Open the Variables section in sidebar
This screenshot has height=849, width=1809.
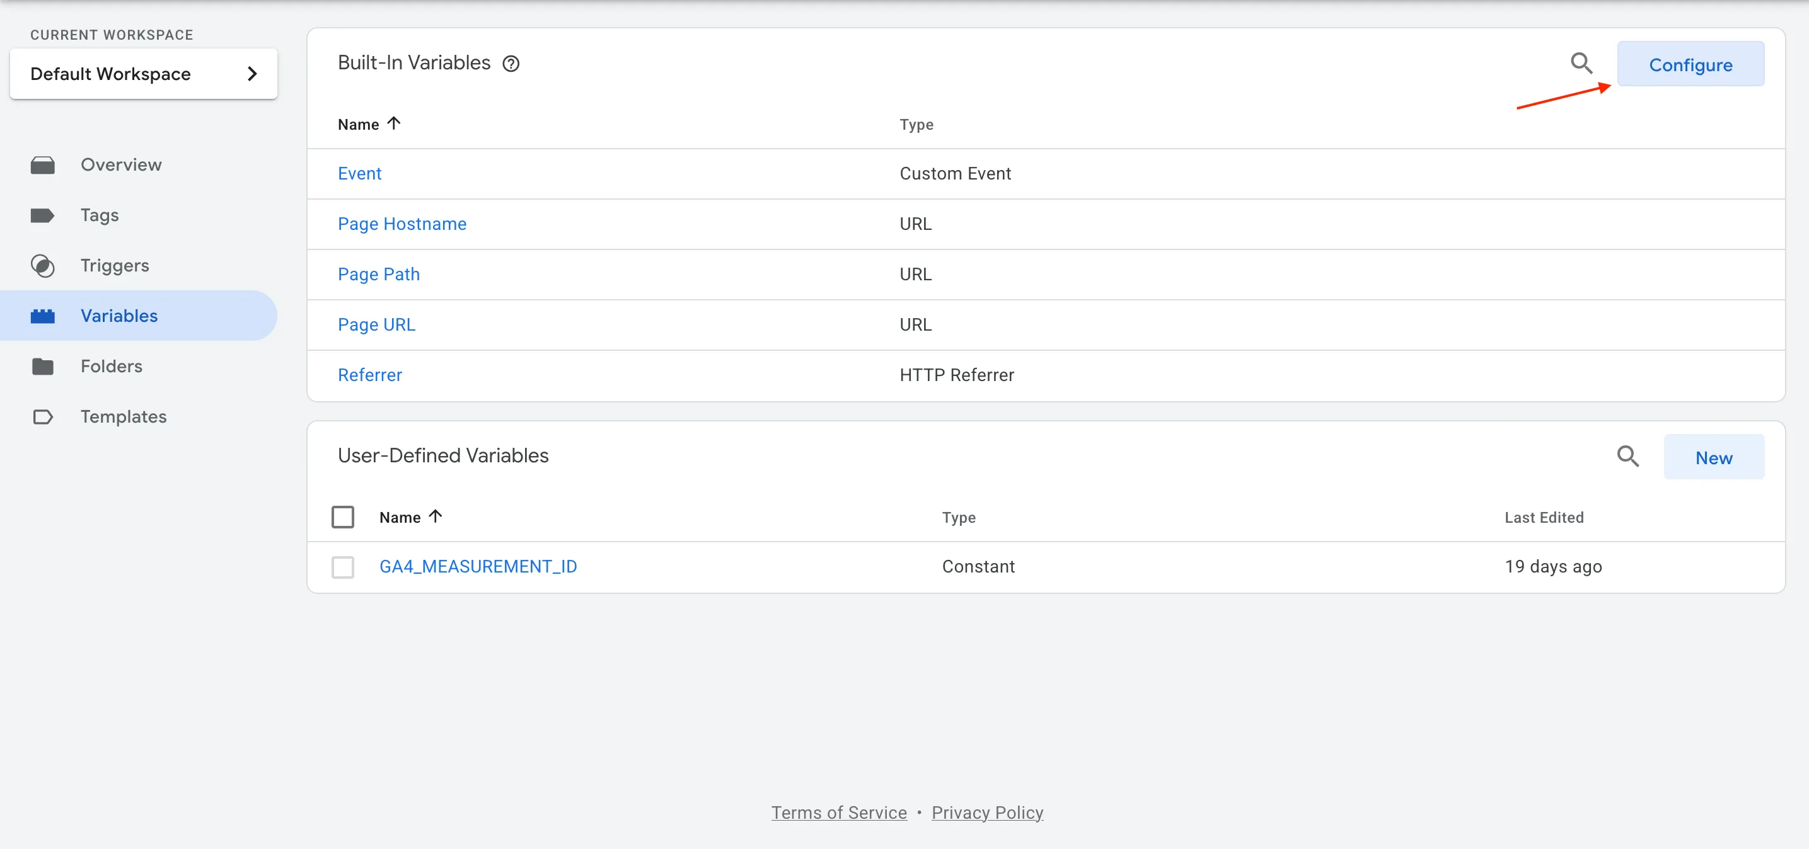pos(118,316)
